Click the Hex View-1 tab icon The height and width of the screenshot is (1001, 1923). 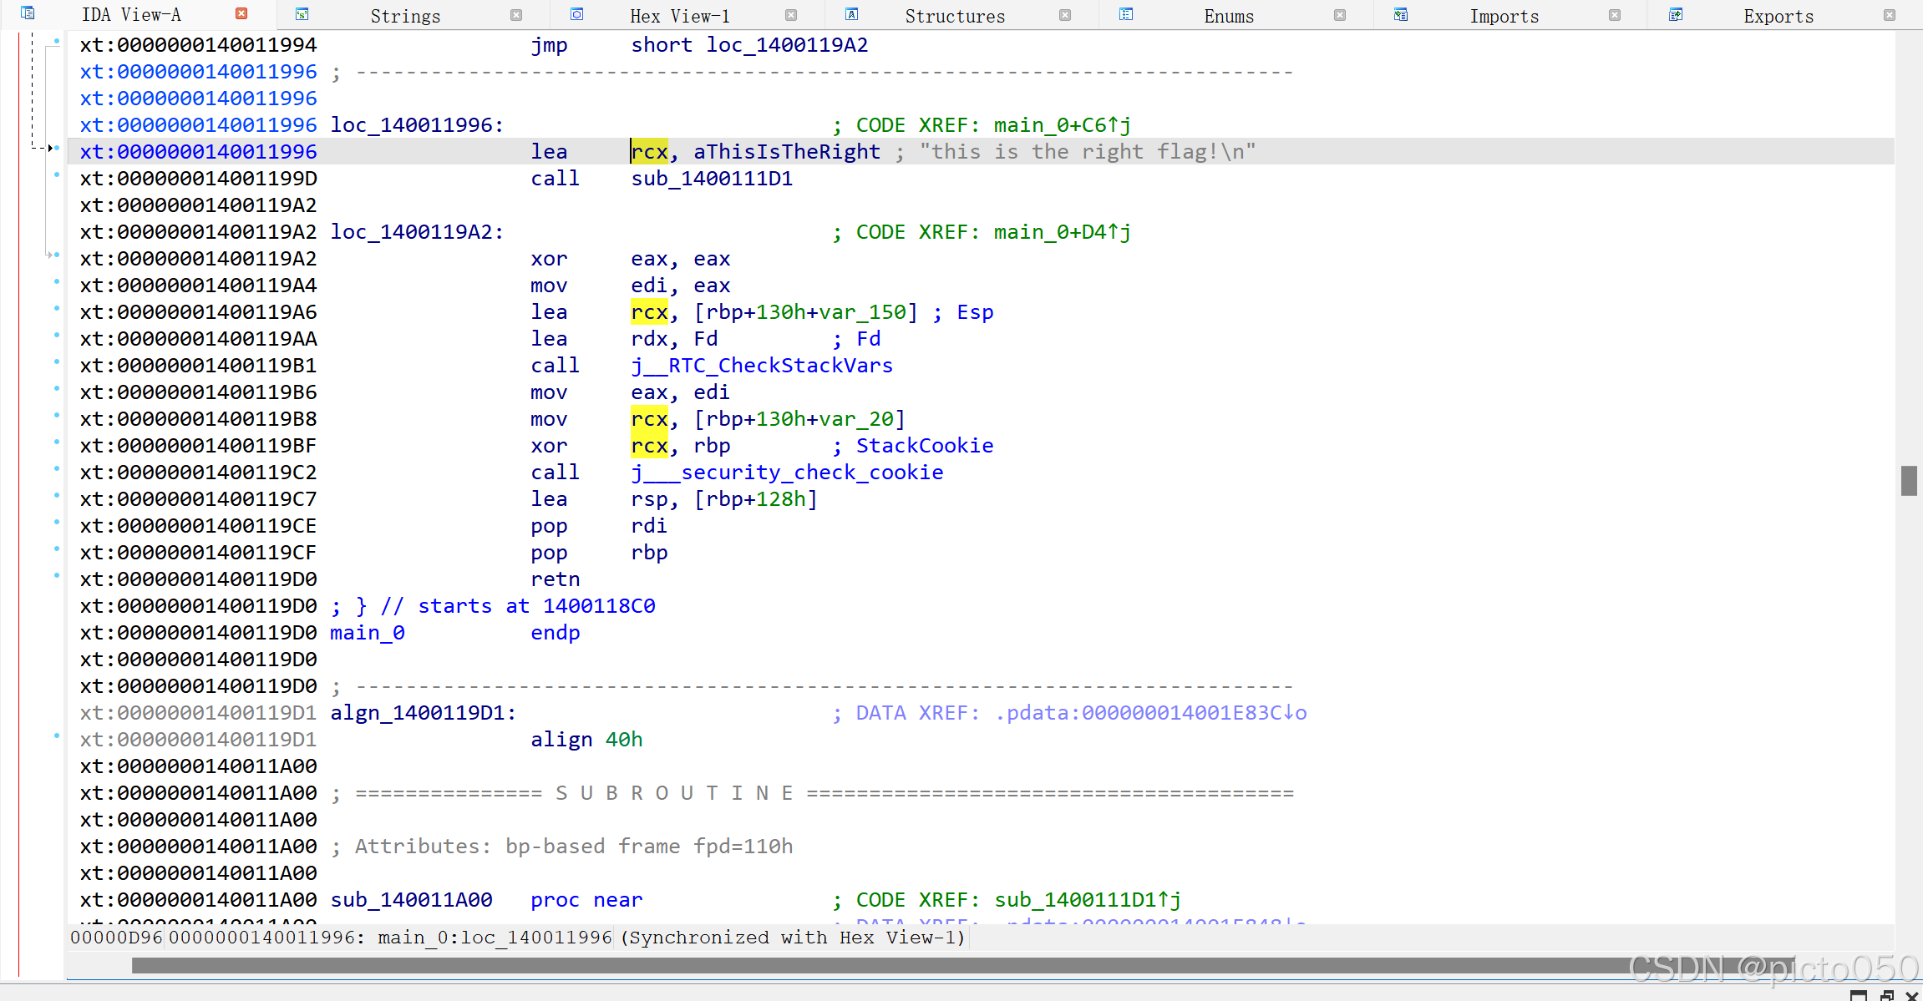click(577, 14)
